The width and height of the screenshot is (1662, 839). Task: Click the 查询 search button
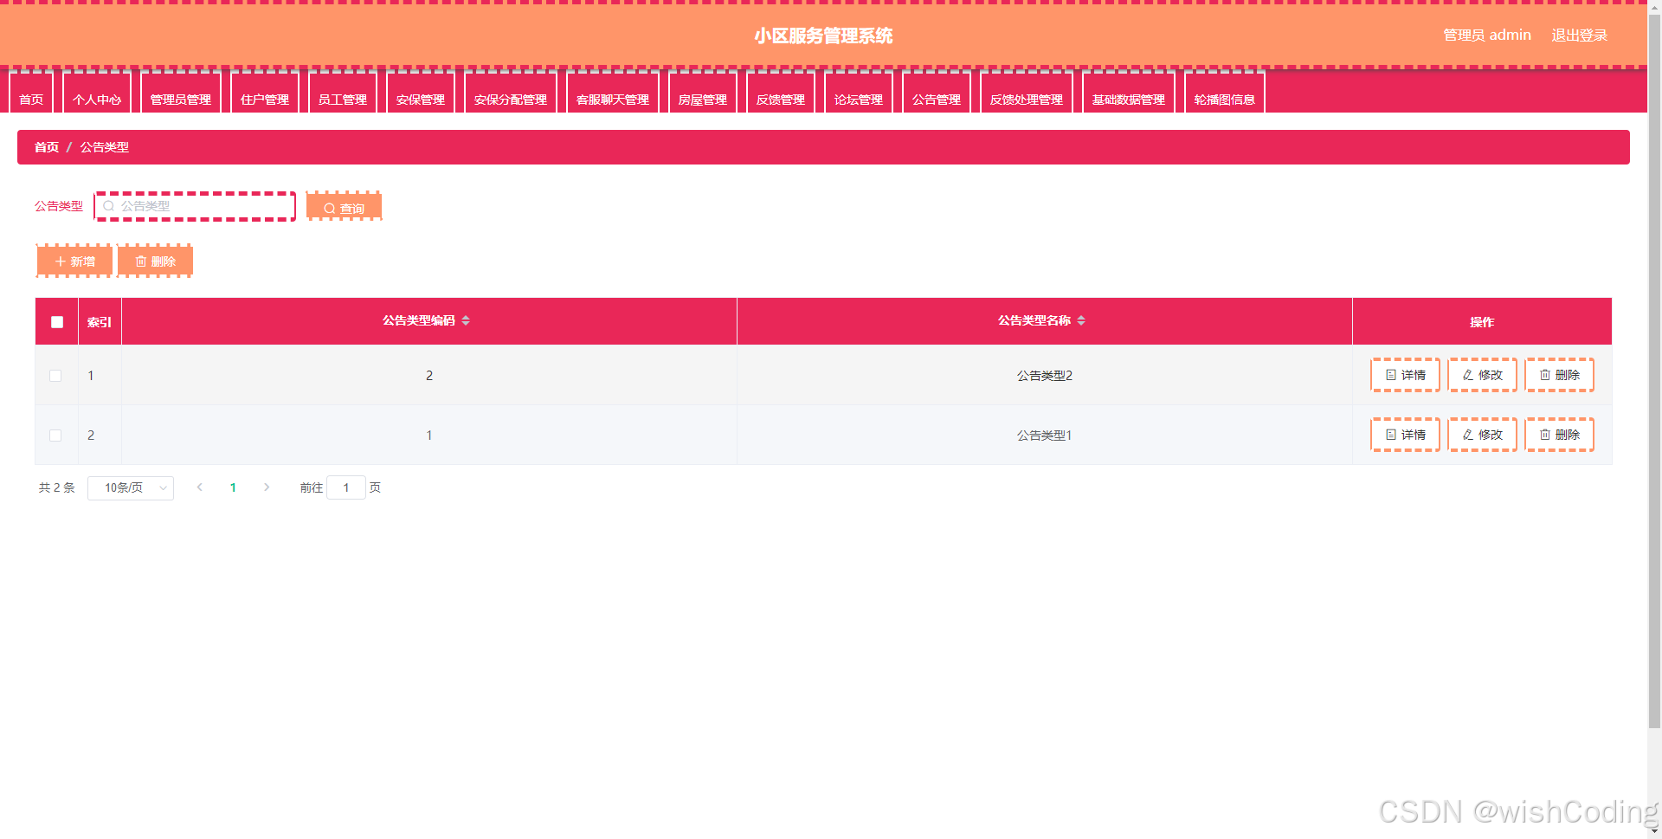pyautogui.click(x=344, y=207)
